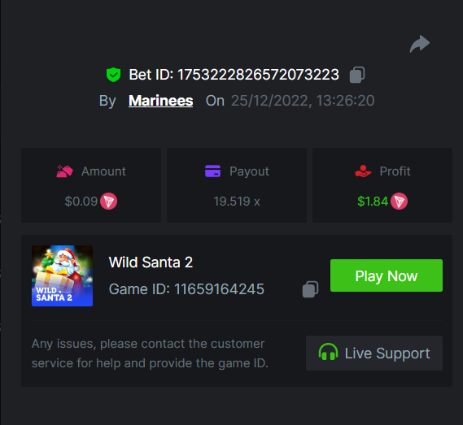Open the Marinees user profile link
The height and width of the screenshot is (425, 463).
pyautogui.click(x=161, y=101)
